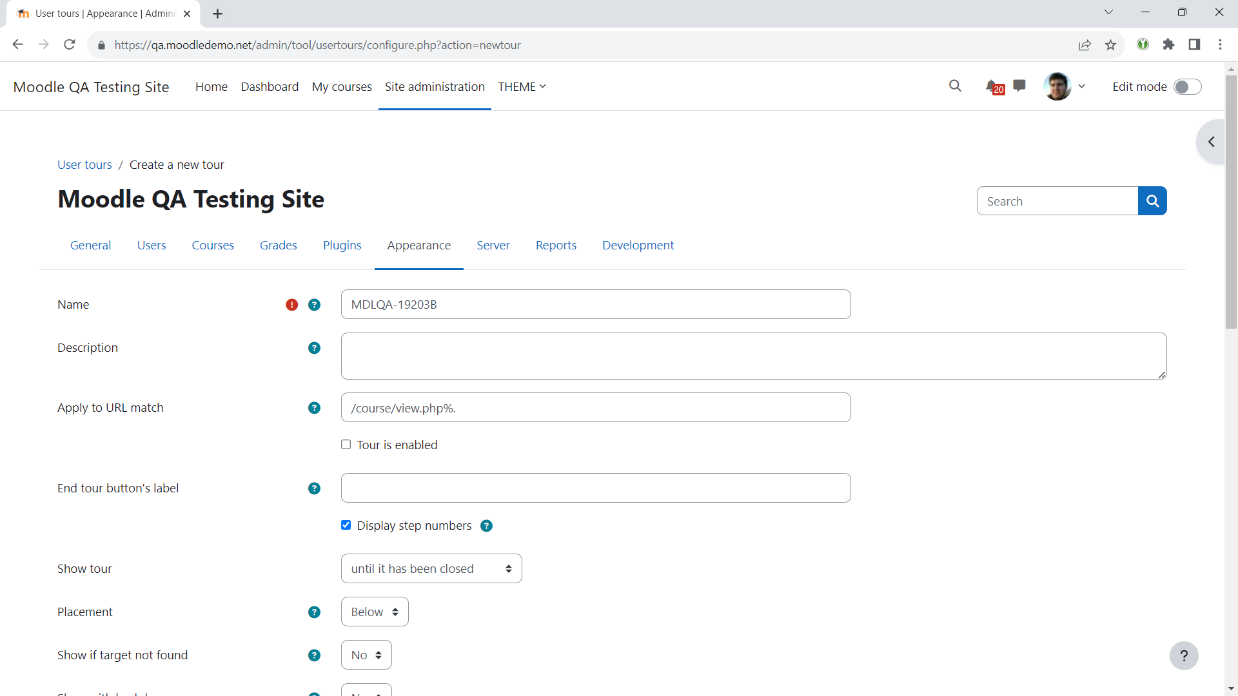Switch to the Users tab

(152, 246)
